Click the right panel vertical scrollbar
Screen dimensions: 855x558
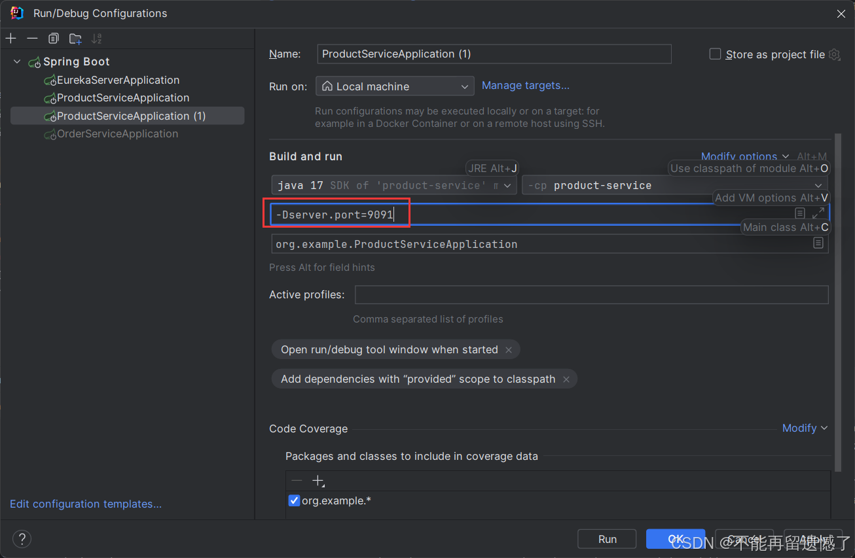pos(837,301)
